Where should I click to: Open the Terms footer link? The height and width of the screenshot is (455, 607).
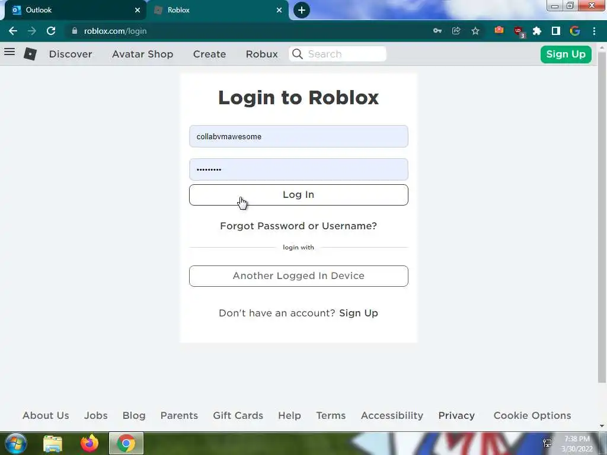(331, 415)
